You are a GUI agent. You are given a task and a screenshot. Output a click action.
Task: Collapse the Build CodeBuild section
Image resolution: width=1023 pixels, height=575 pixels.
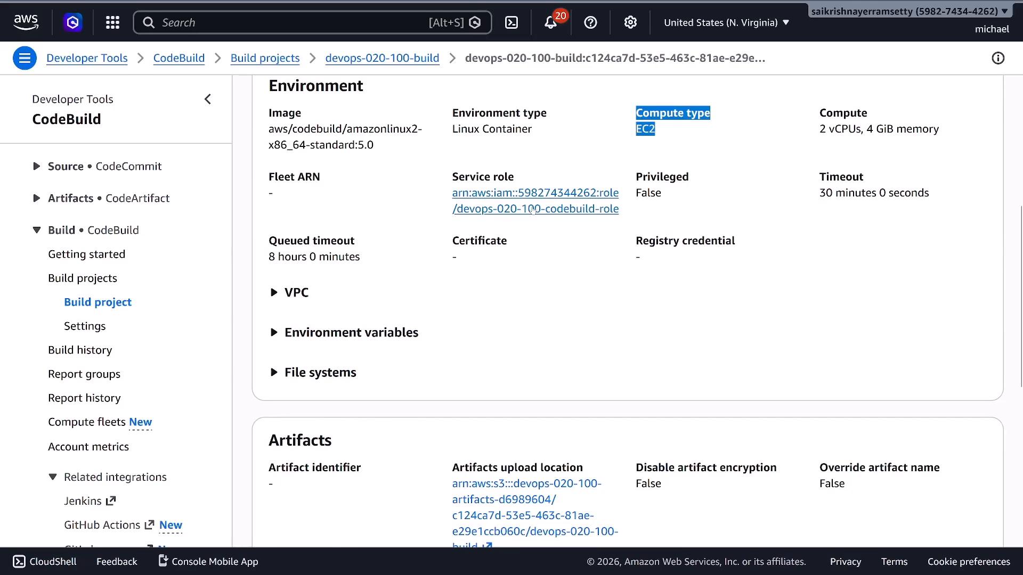pos(36,230)
